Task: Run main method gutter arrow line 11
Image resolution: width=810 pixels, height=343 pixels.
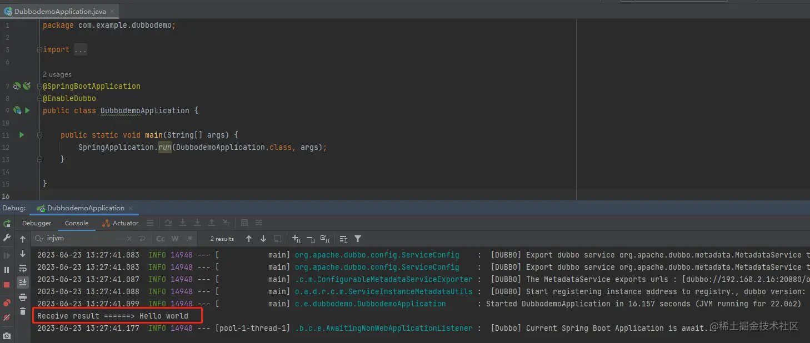Action: coord(22,135)
